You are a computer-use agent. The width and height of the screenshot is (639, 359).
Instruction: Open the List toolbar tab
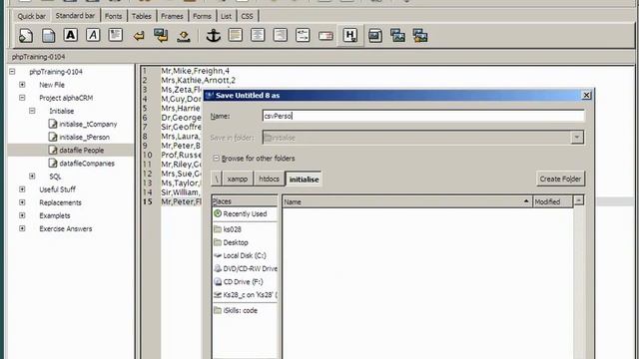tap(226, 16)
